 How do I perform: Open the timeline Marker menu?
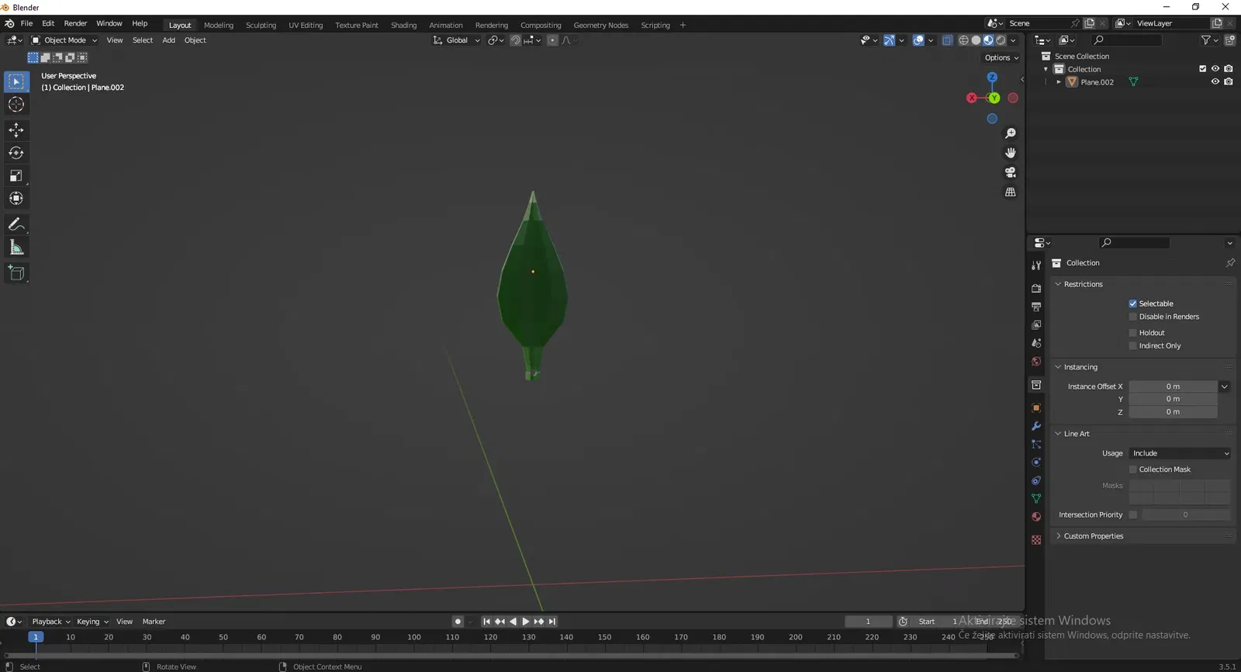pyautogui.click(x=154, y=622)
